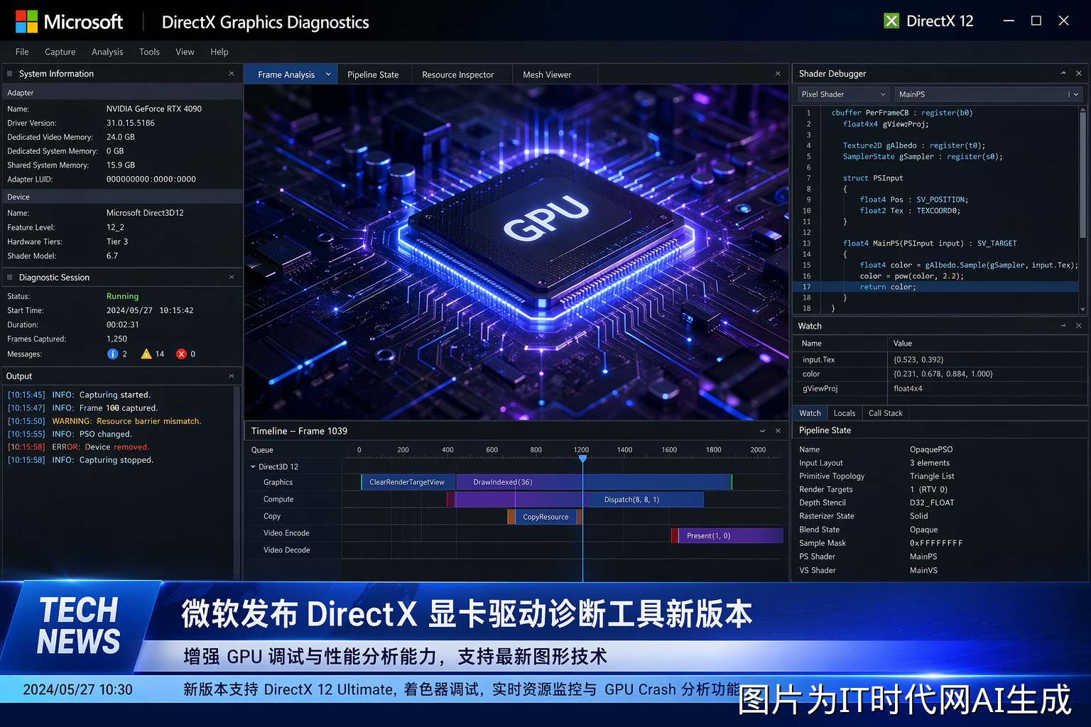
Task: Click line 15 of the shader code
Action: 935,265
